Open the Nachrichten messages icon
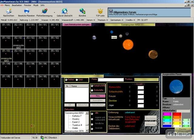 9,11
